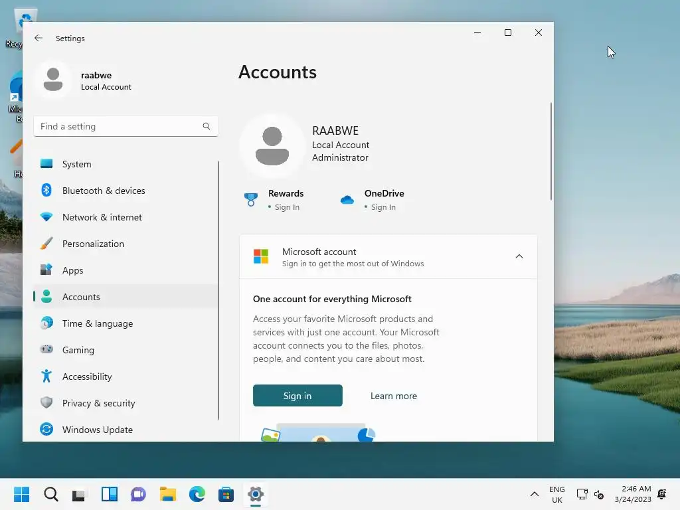
Task: Click the Network & internet wifi icon
Action: pos(46,216)
